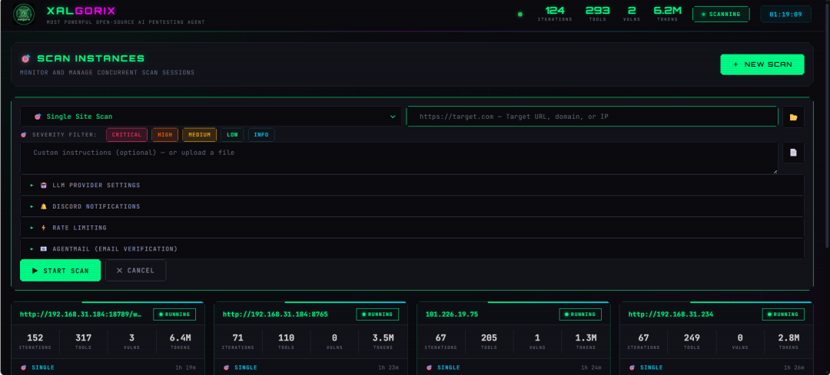This screenshot has height=375, width=830.
Task: Click the icon before SINGLE on 192.168.31.234 card
Action: click(632, 367)
